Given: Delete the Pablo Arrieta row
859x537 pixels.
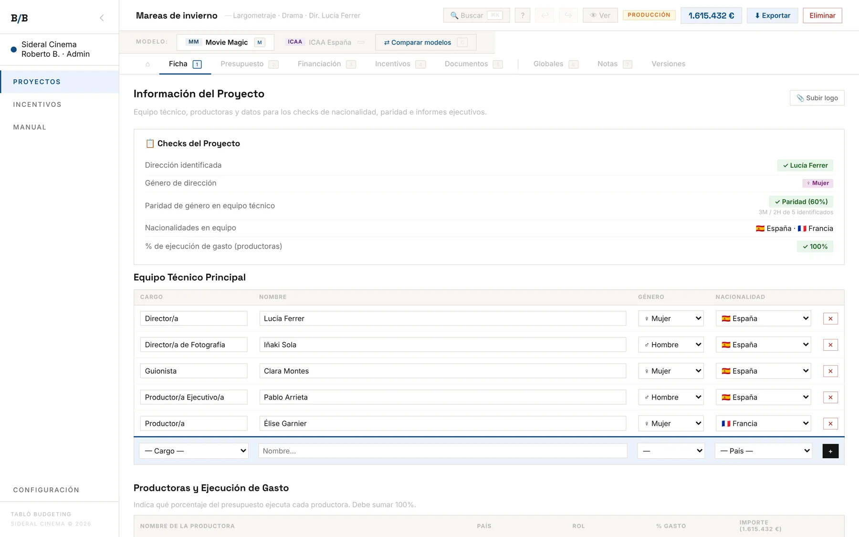Looking at the screenshot, I should click(x=830, y=397).
